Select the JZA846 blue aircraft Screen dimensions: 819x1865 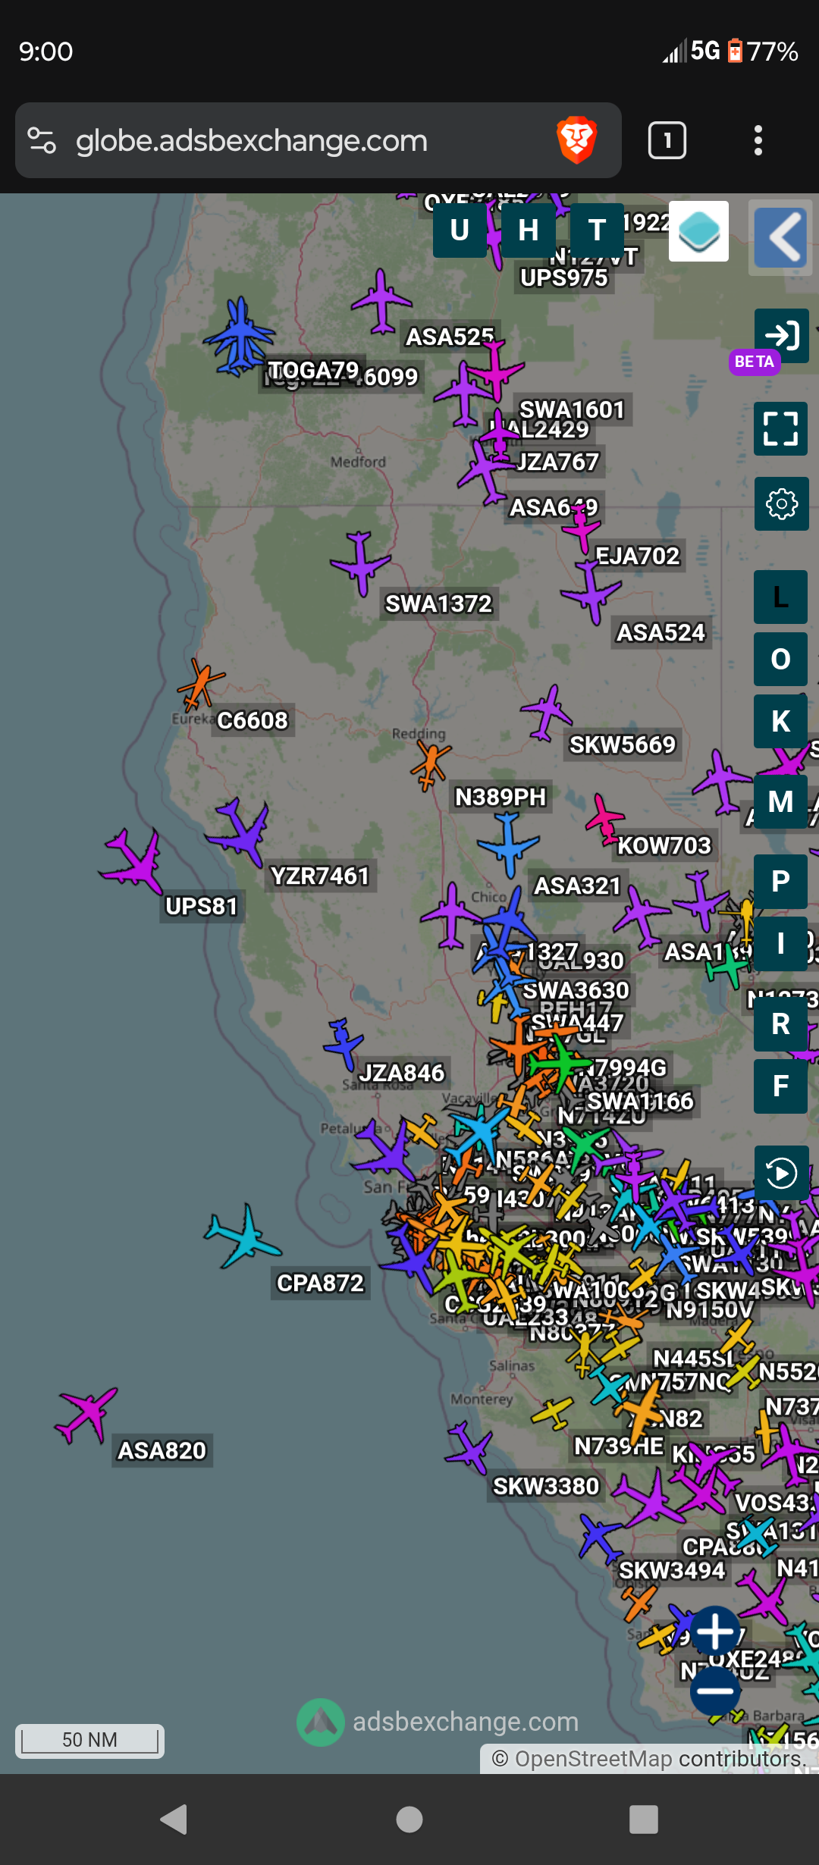344,1045
